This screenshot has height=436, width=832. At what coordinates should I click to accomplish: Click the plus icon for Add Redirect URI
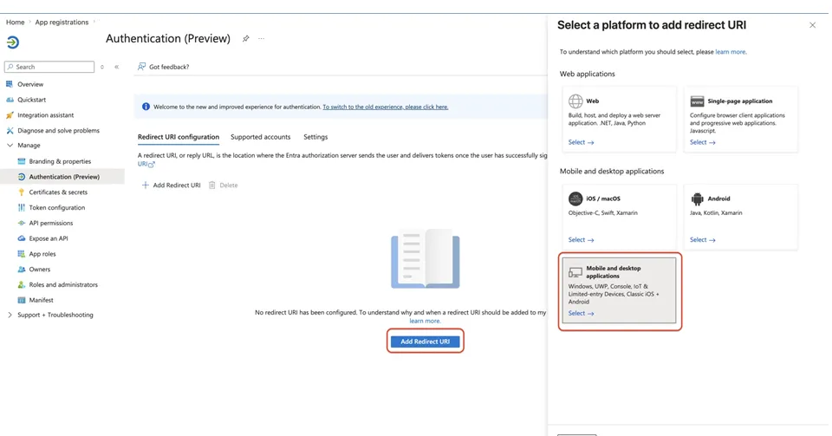(145, 185)
